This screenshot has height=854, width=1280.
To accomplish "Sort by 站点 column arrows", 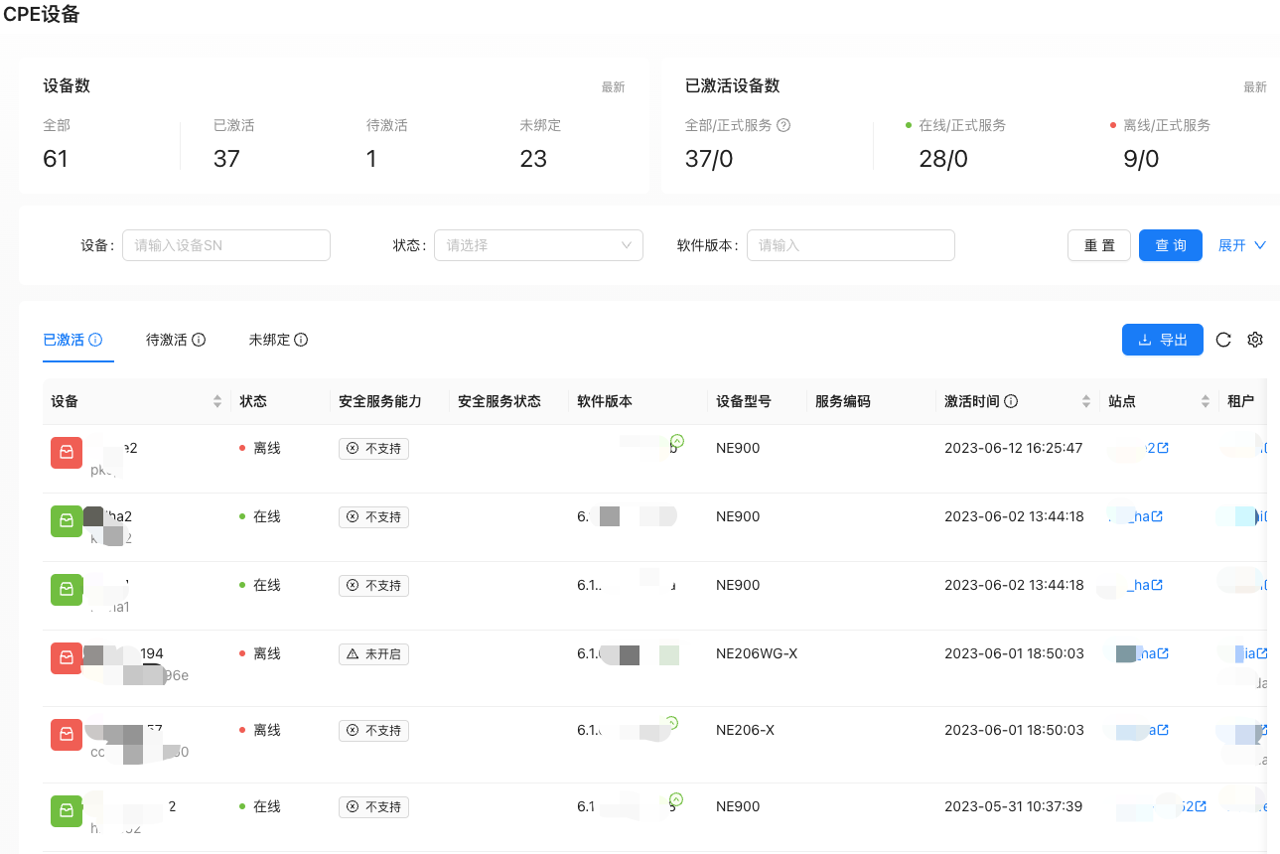I will [x=1205, y=401].
